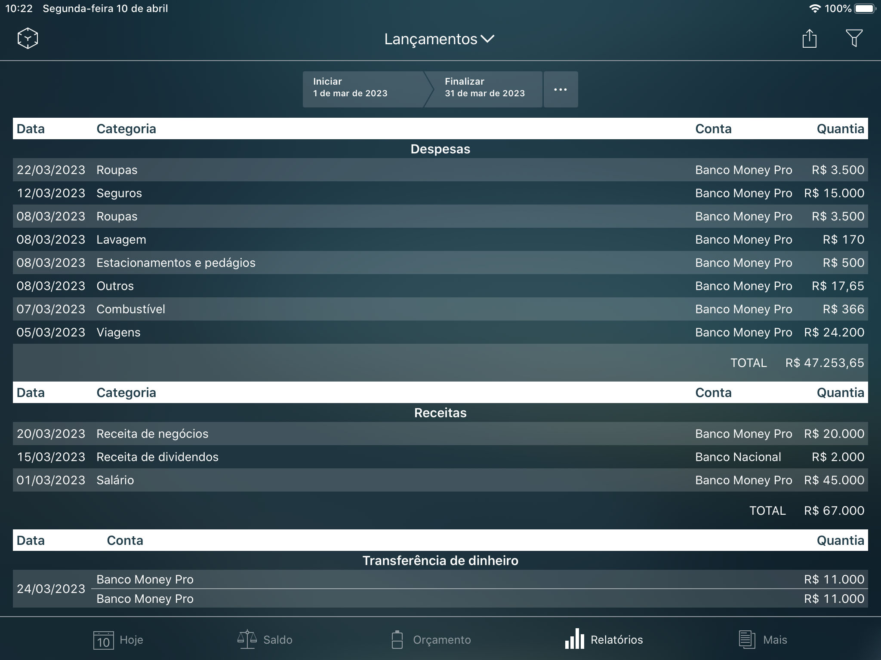Tap battery status icon
881x660 pixels.
pyautogui.click(x=865, y=9)
